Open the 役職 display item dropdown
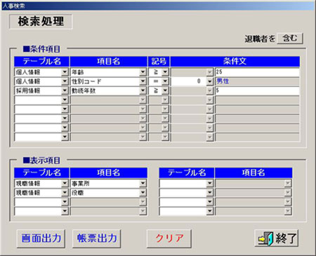Screen dimensions: 316x256 143,193
